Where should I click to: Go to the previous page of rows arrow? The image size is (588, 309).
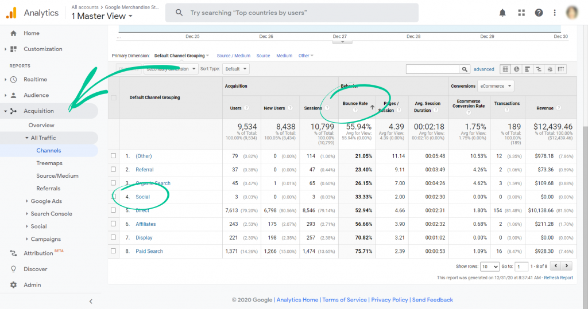click(x=556, y=266)
